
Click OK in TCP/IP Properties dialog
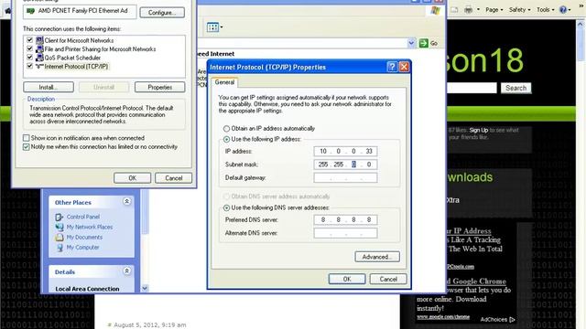[347, 279]
